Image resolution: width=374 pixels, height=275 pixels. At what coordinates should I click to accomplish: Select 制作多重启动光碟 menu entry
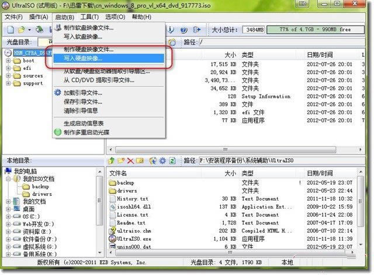pos(109,132)
